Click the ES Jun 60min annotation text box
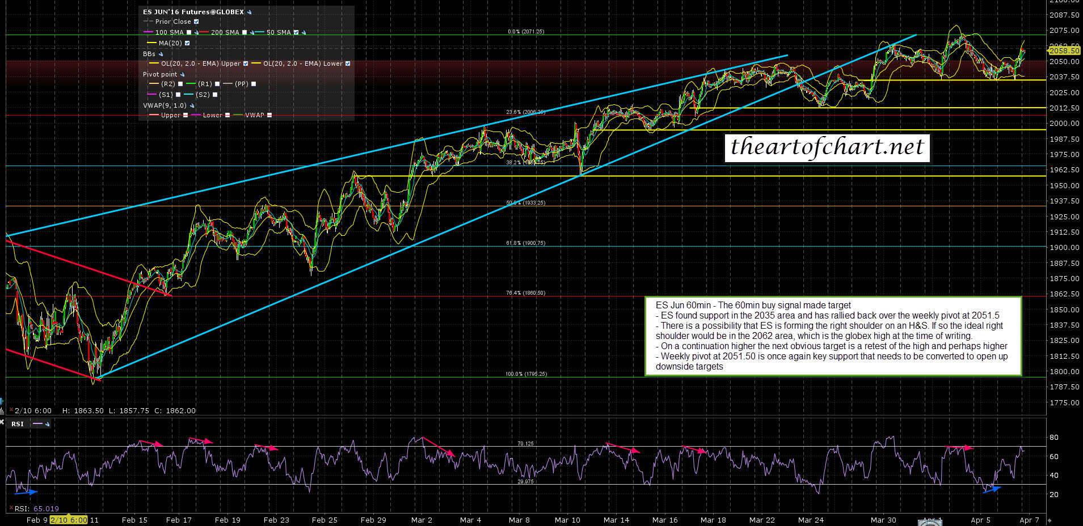 click(832, 336)
